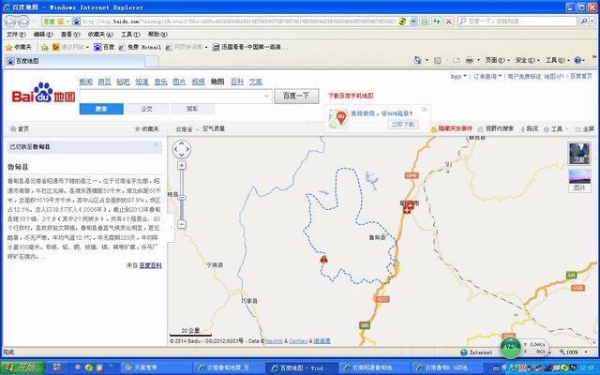Image resolution: width=600 pixels, height=375 pixels.
Task: Click the red warning marker on map
Action: (x=323, y=259)
